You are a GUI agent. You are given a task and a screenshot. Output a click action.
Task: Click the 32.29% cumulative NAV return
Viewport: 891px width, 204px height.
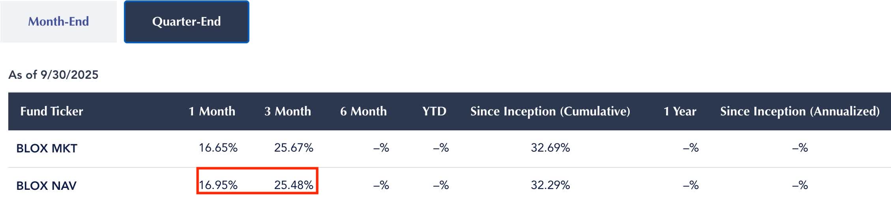pyautogui.click(x=550, y=185)
